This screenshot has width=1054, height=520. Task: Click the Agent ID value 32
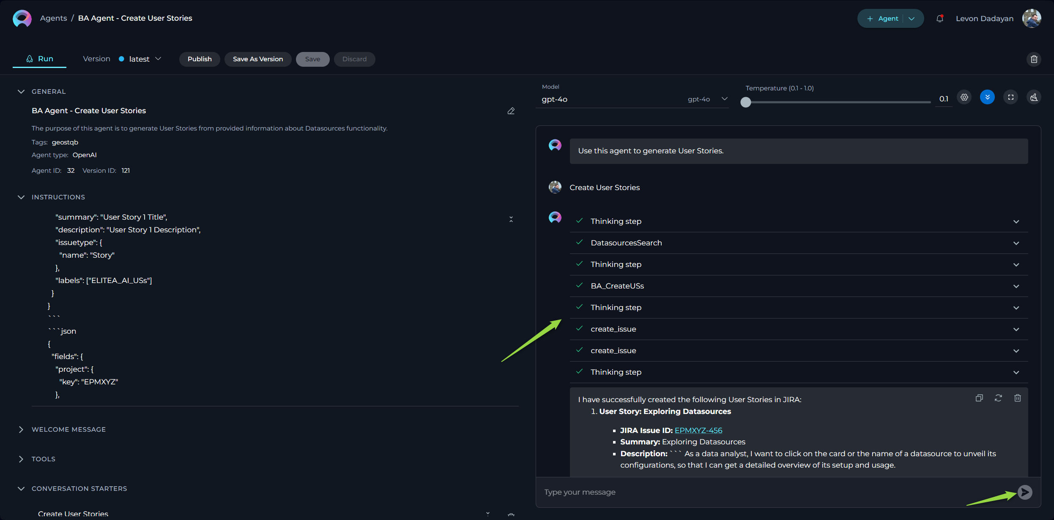(x=71, y=171)
